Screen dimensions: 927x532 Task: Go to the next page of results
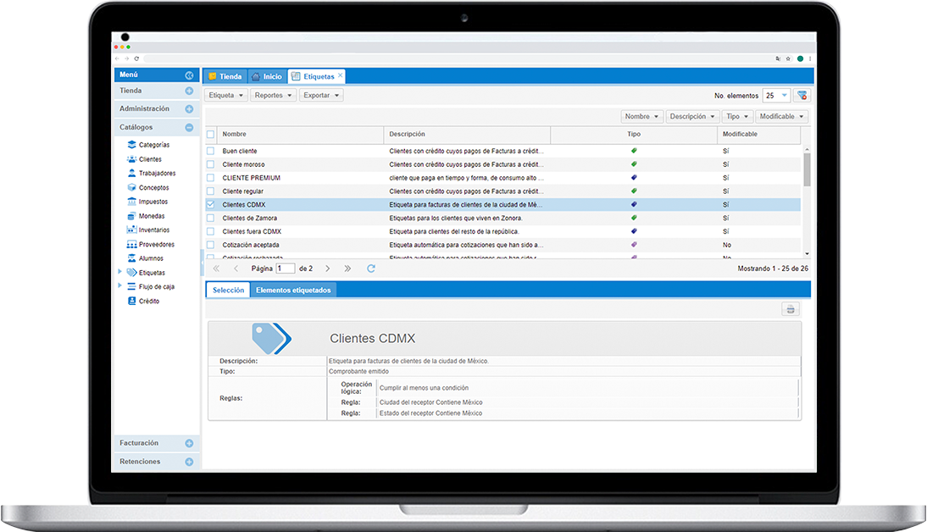point(328,269)
